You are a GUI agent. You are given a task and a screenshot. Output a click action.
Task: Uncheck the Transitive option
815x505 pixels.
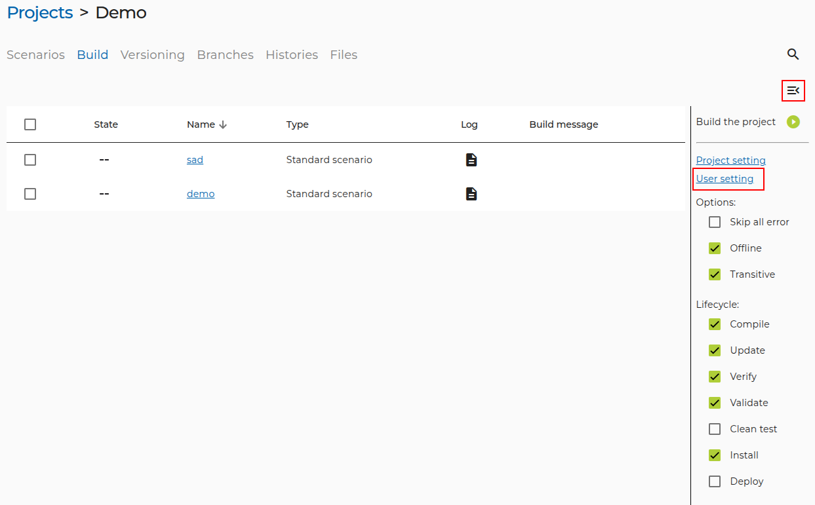tap(715, 274)
